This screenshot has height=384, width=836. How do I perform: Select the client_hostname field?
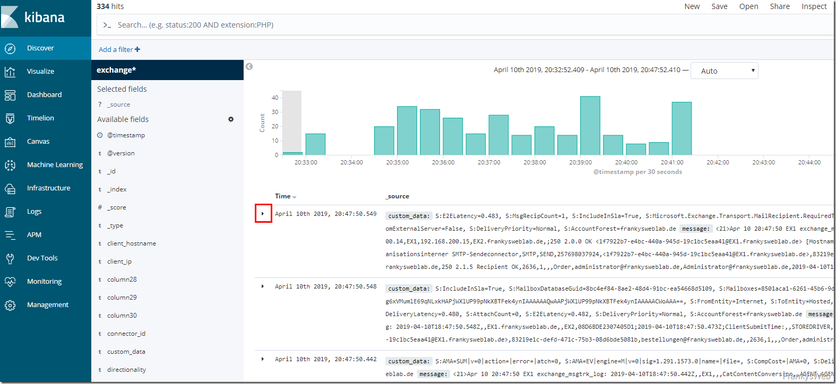(132, 243)
